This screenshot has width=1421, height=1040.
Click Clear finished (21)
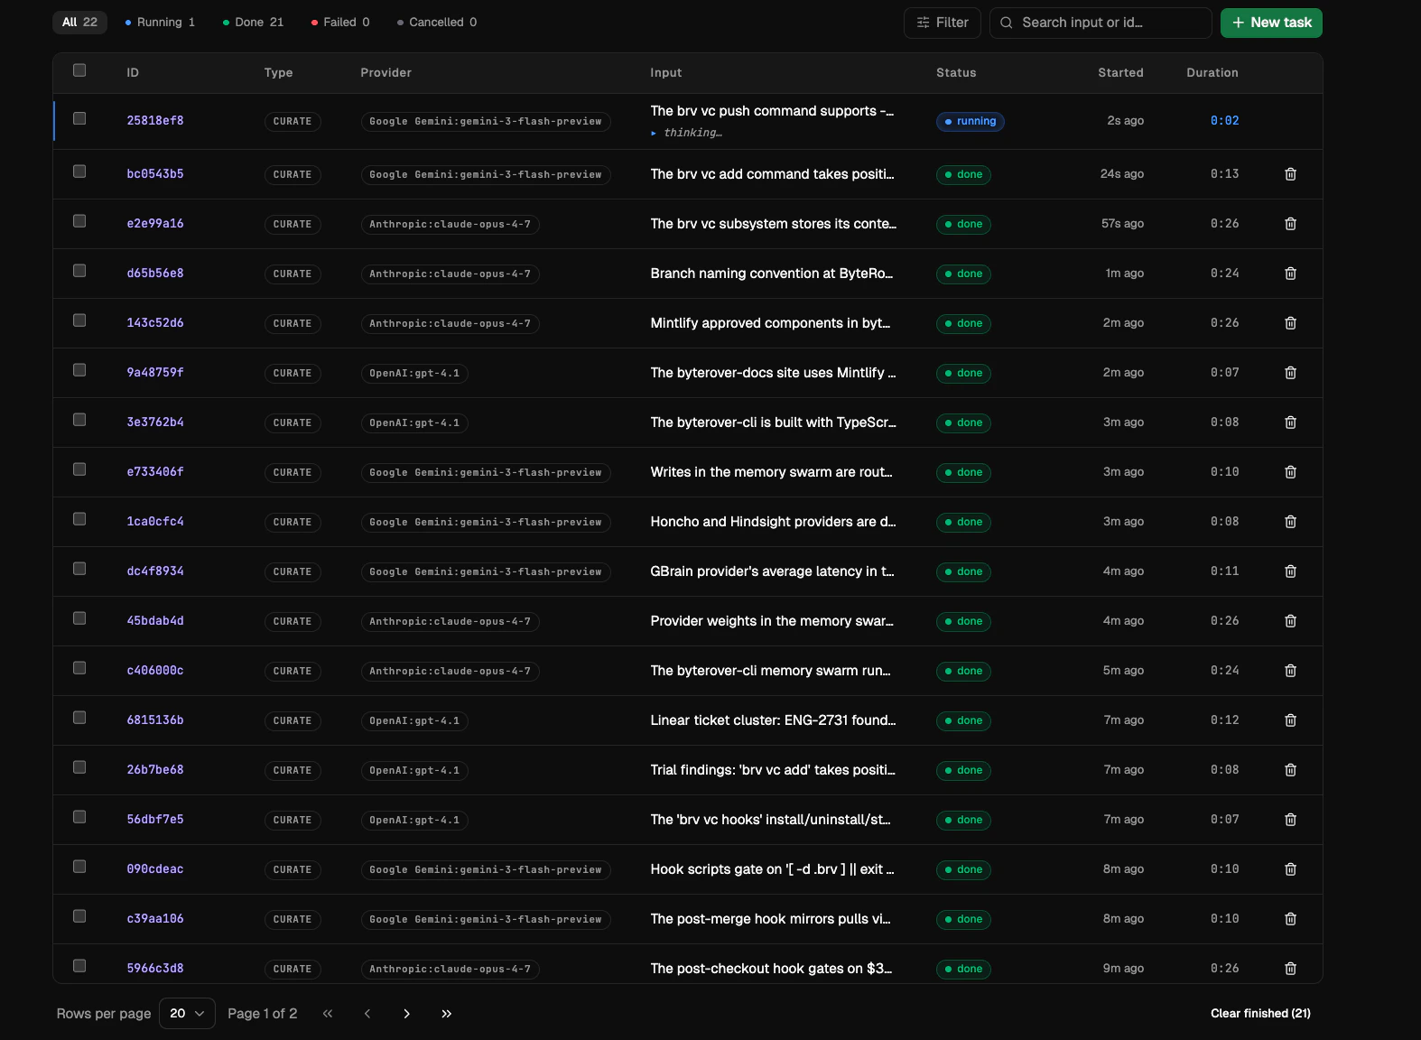point(1260,1014)
